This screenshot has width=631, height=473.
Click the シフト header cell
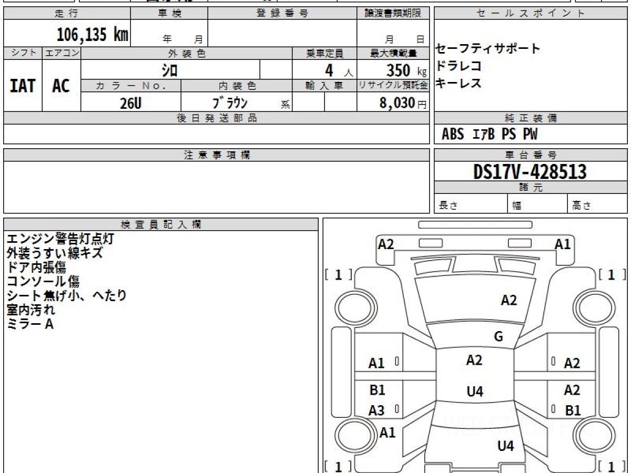pos(23,53)
